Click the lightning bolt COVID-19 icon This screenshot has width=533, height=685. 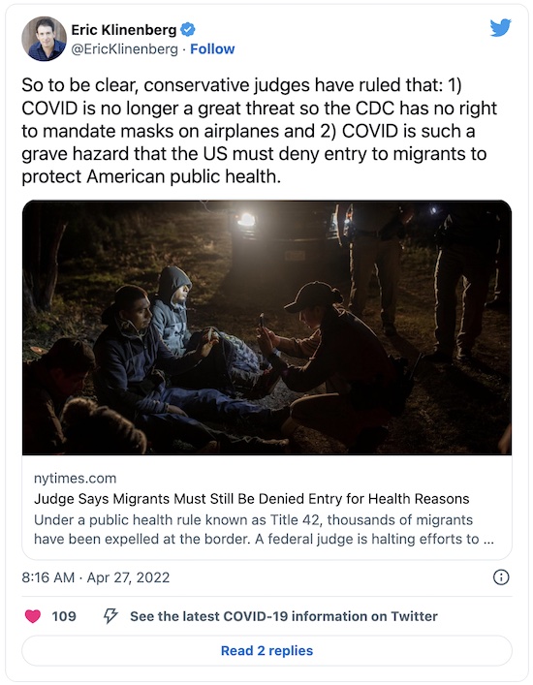pos(110,616)
